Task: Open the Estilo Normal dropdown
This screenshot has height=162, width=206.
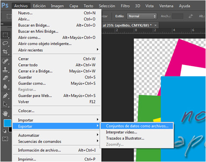Action: (x=142, y=16)
